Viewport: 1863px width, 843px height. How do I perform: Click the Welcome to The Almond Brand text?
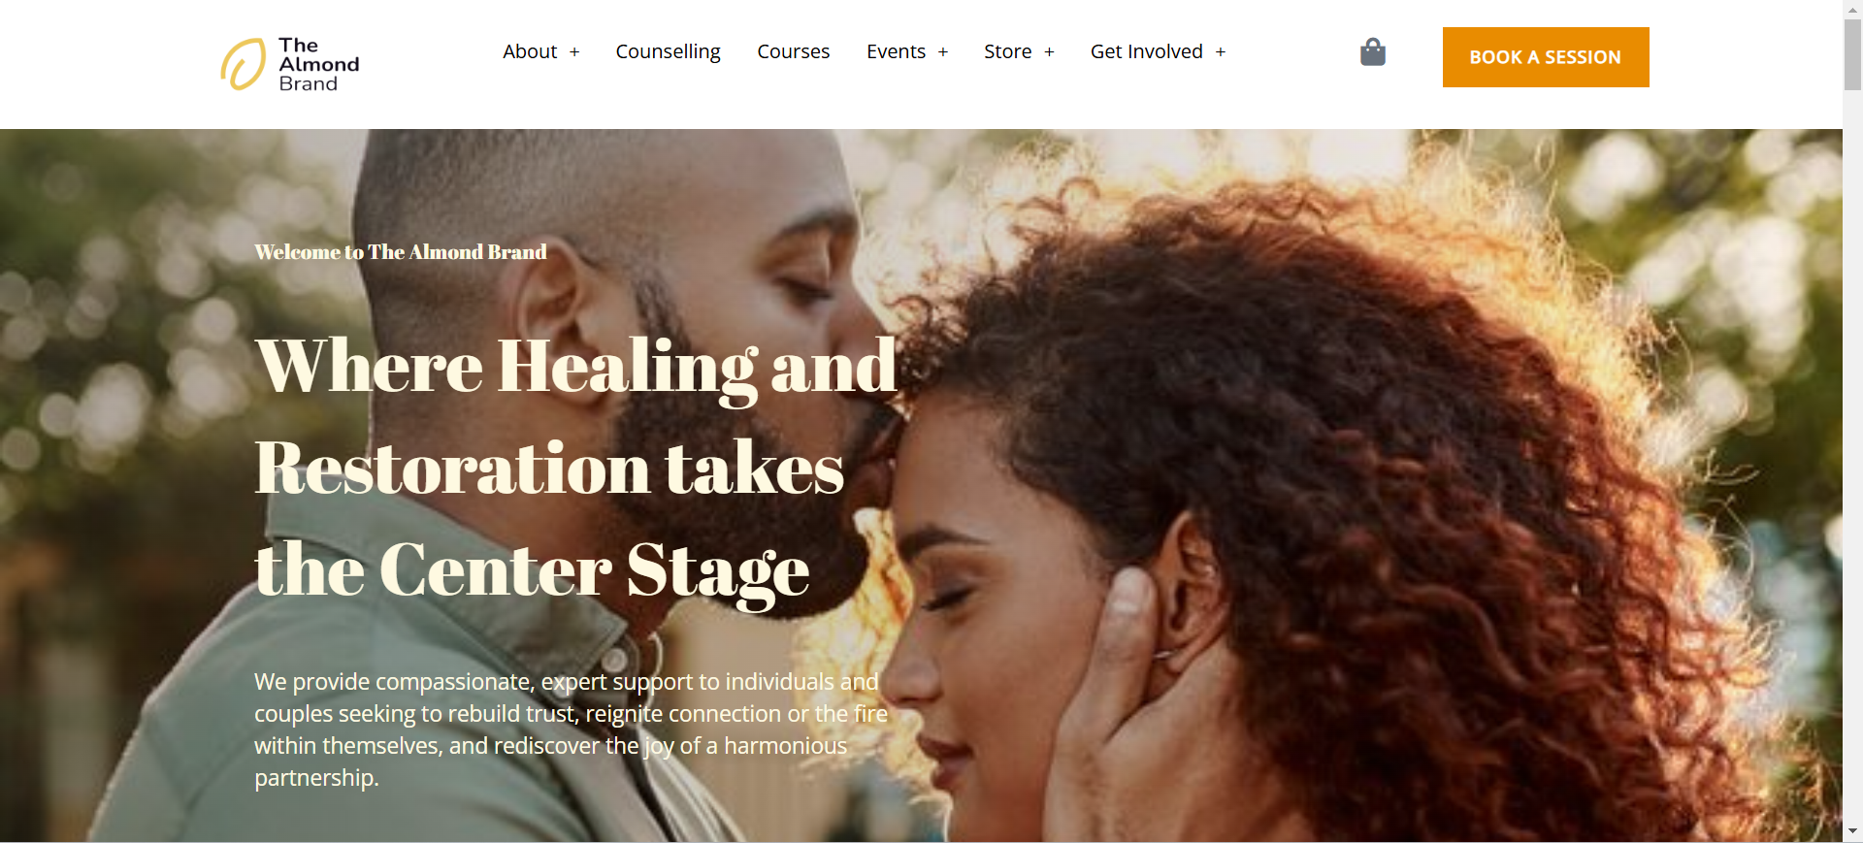coord(400,252)
